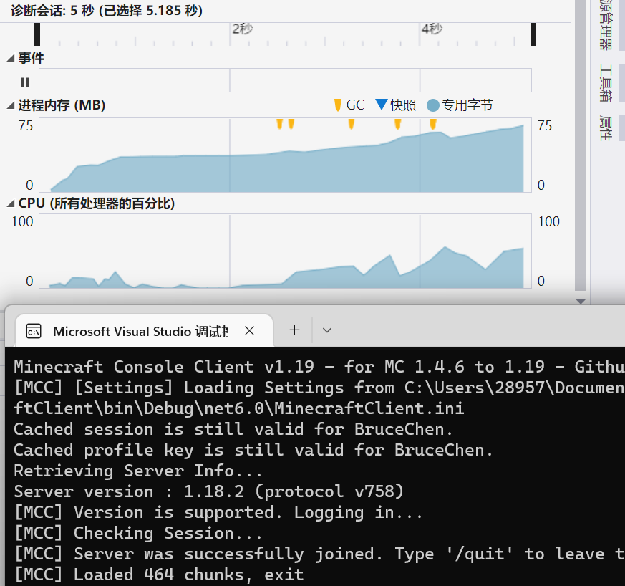625x586 pixels.
Task: Open the 属性 side tab
Action: click(606, 128)
